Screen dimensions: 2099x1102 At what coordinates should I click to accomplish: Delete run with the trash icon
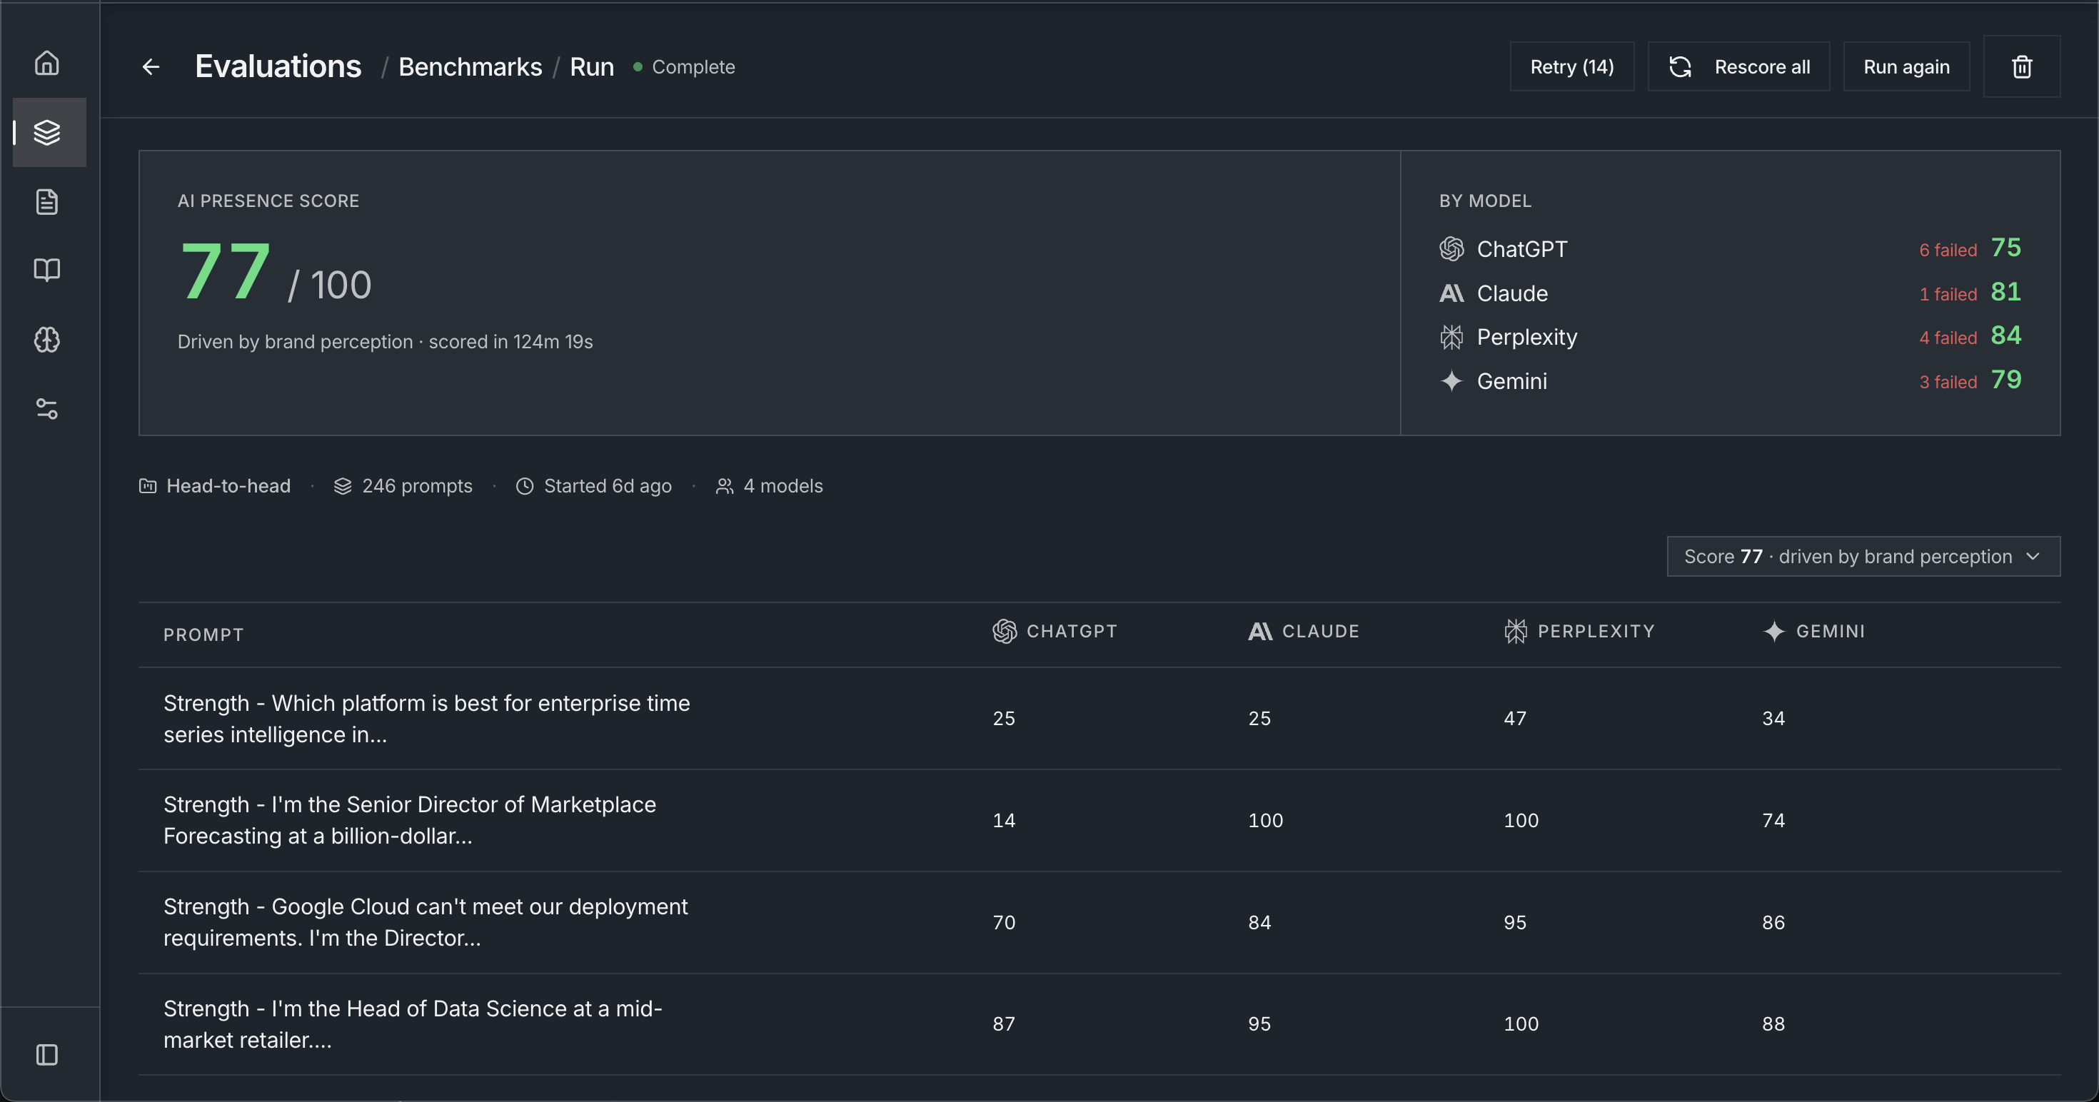[2022, 67]
